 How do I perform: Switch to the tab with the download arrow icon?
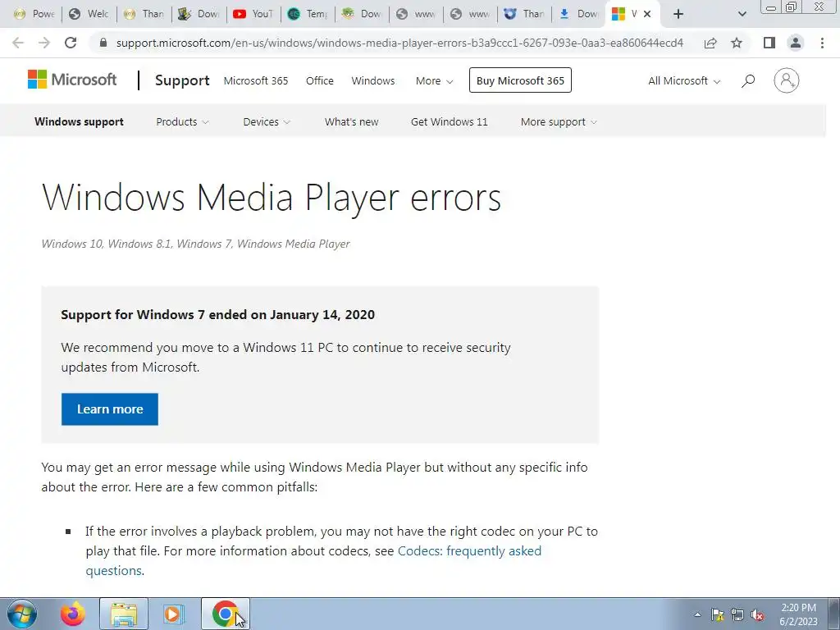(579, 14)
